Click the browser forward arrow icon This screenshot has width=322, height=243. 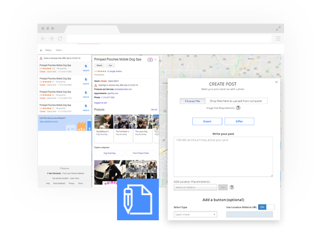point(51,39)
